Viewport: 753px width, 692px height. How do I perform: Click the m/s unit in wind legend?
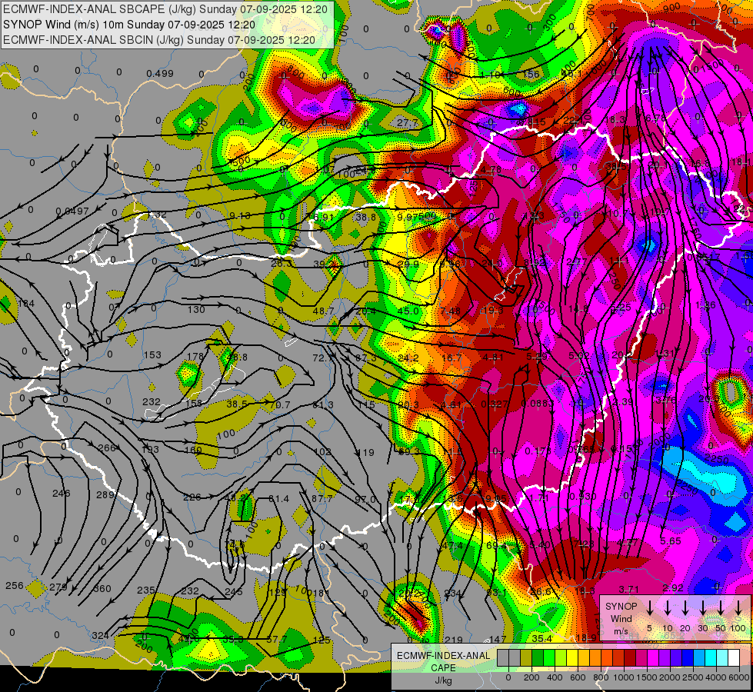click(x=621, y=631)
